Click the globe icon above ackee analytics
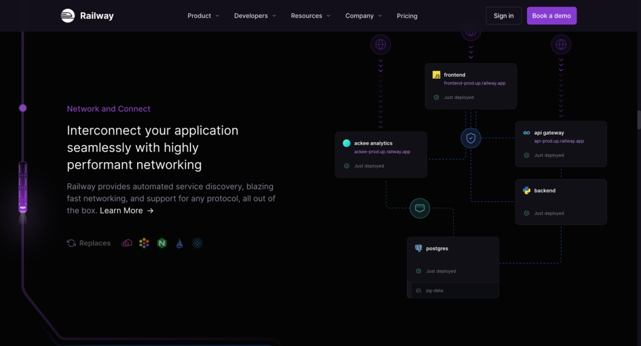Viewport: 641px width, 346px height. click(x=381, y=44)
